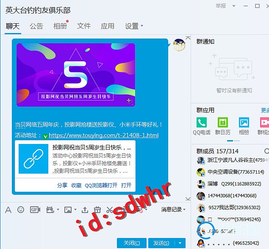Click the 群通知 header
The height and width of the screenshot is (249, 269).
[x=205, y=41]
